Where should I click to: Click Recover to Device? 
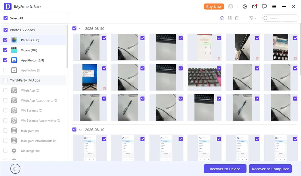pyautogui.click(x=225, y=169)
